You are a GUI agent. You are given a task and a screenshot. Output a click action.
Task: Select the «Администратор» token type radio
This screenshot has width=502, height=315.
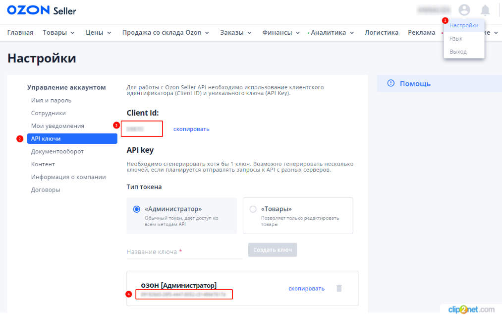point(137,209)
